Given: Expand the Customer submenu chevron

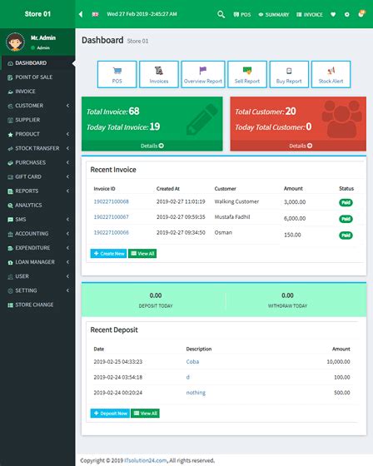Looking at the screenshot, I should coord(67,106).
